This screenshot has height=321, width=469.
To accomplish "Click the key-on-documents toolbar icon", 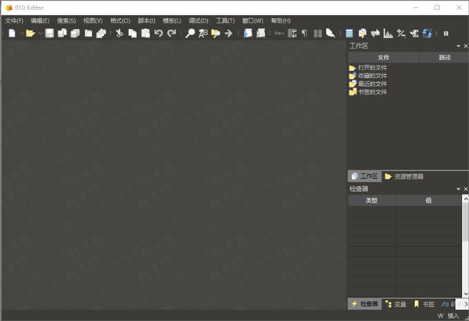I will 362,33.
